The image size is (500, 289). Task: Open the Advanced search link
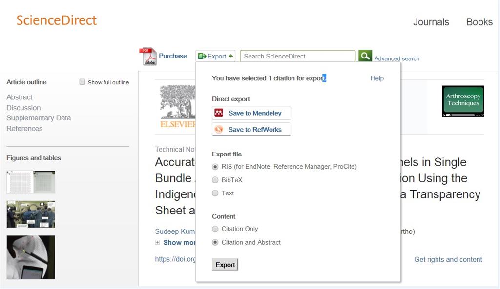coord(396,58)
